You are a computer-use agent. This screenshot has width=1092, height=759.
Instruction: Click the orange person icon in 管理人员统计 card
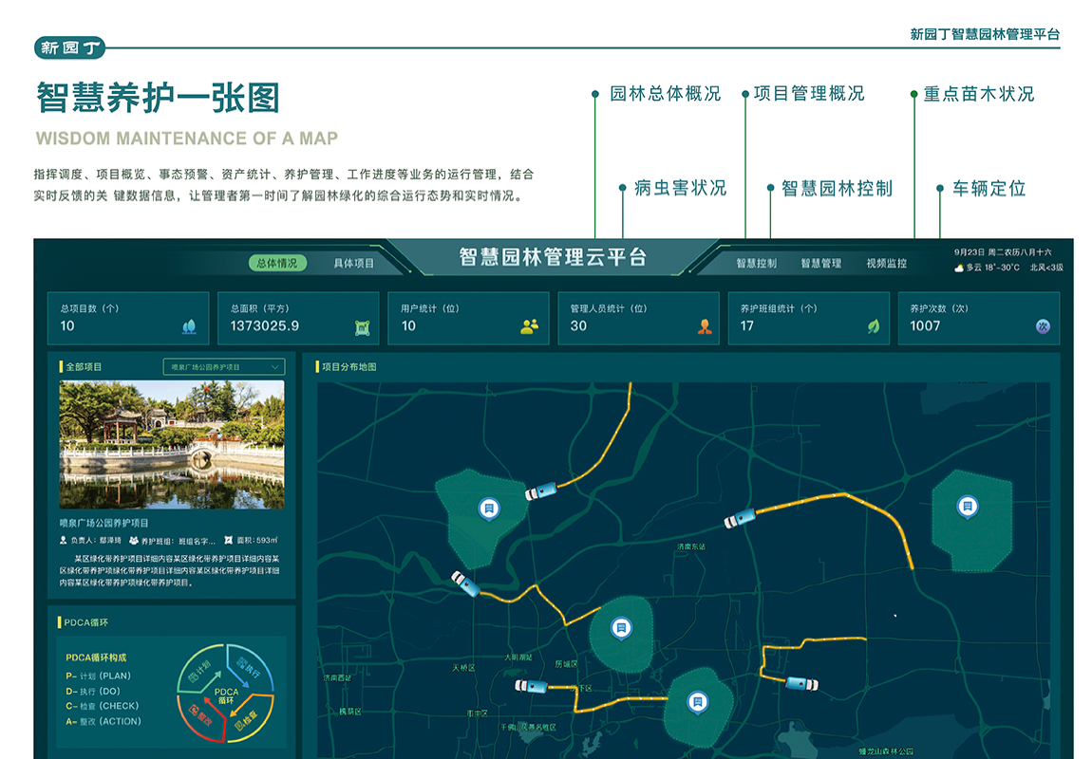[705, 326]
